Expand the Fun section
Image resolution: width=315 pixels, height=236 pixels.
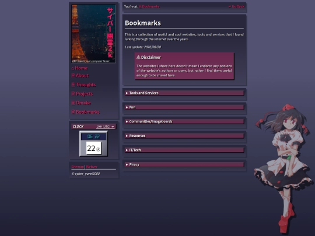[x=184, y=107]
